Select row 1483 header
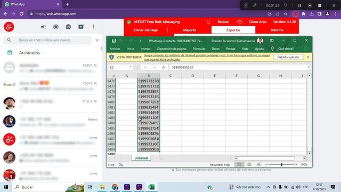The image size is (341, 192). coord(111,118)
